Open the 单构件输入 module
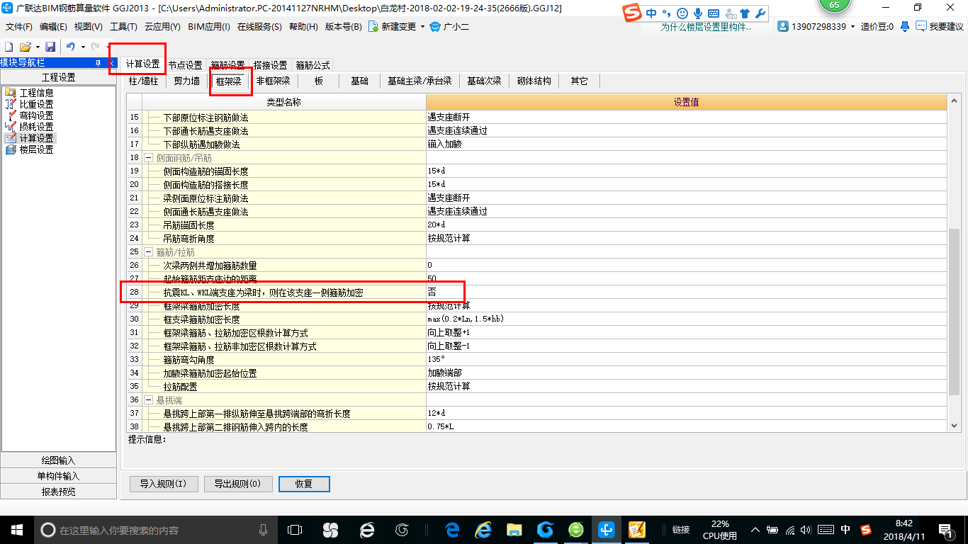This screenshot has width=968, height=544. (x=58, y=476)
